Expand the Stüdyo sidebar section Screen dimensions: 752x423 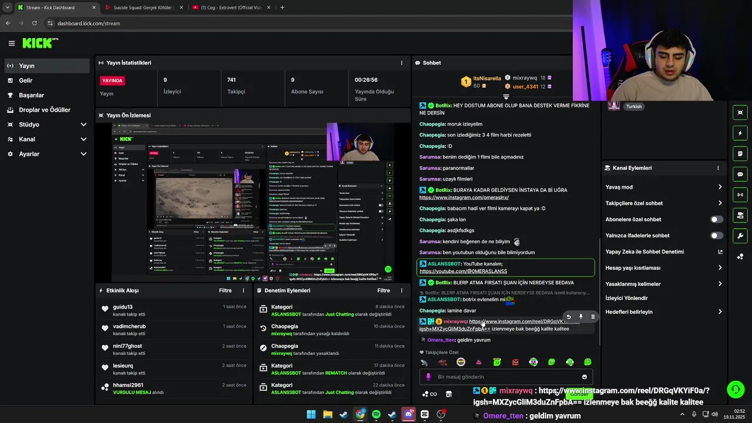click(47, 125)
